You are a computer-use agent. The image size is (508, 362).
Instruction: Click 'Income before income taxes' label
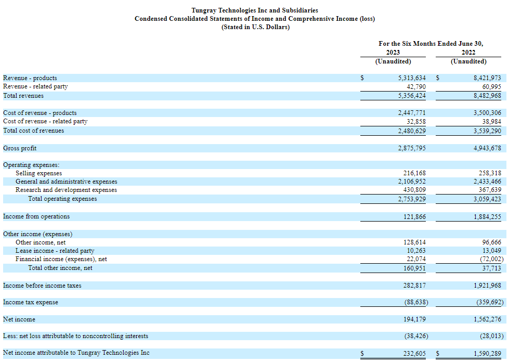point(42,286)
